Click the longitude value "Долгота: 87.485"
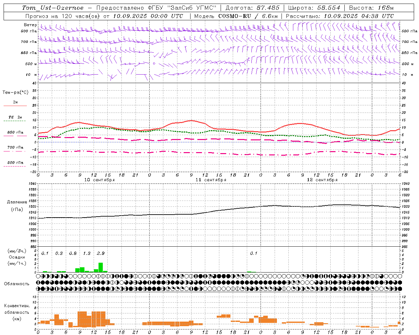This screenshot has width=419, height=335. pos(253,8)
